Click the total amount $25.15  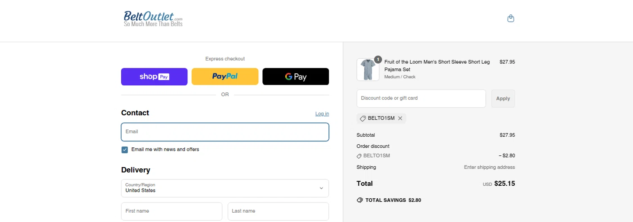[x=505, y=184]
